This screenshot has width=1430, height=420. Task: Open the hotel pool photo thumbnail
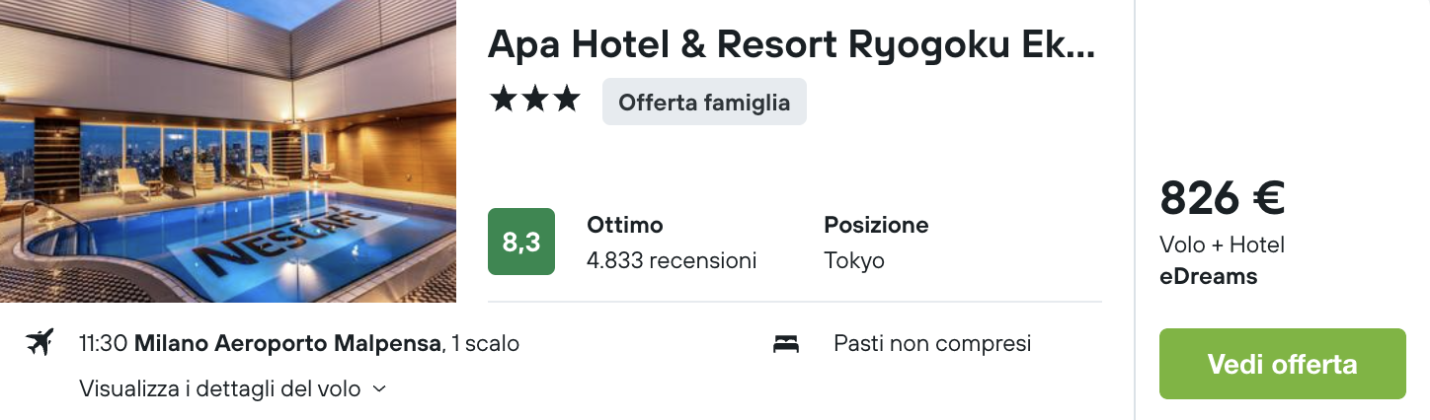pyautogui.click(x=228, y=151)
